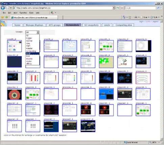
Task: Switch to the Manage displays tab
Action: (34, 25)
